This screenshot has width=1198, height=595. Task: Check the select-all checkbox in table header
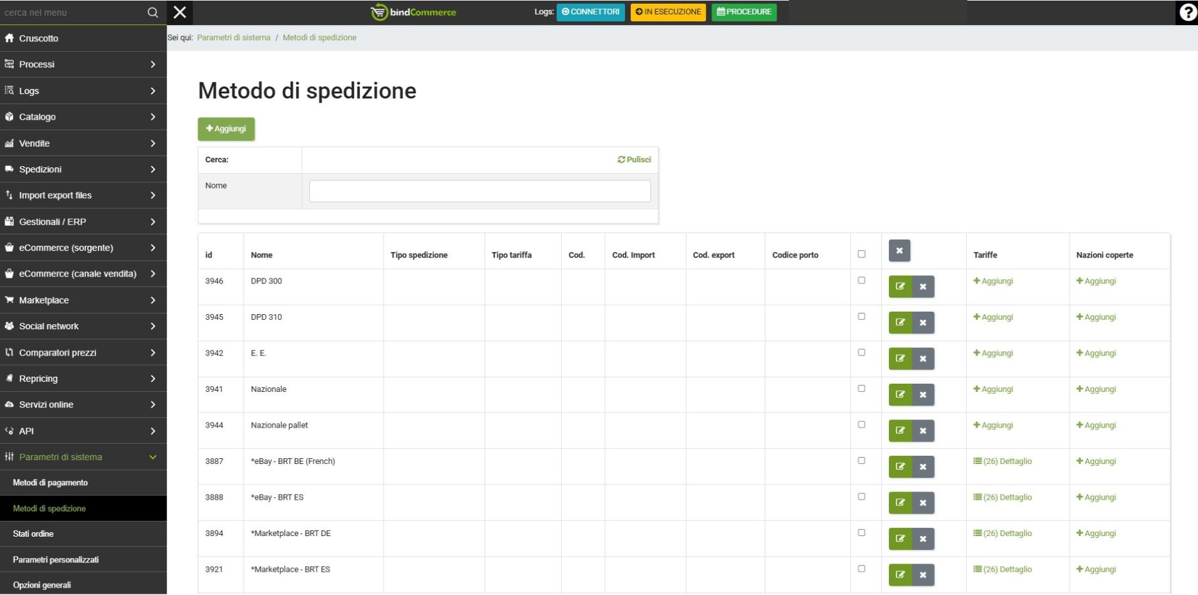click(x=861, y=254)
